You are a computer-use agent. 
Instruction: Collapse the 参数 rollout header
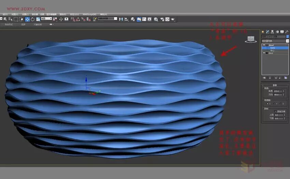point(275,85)
